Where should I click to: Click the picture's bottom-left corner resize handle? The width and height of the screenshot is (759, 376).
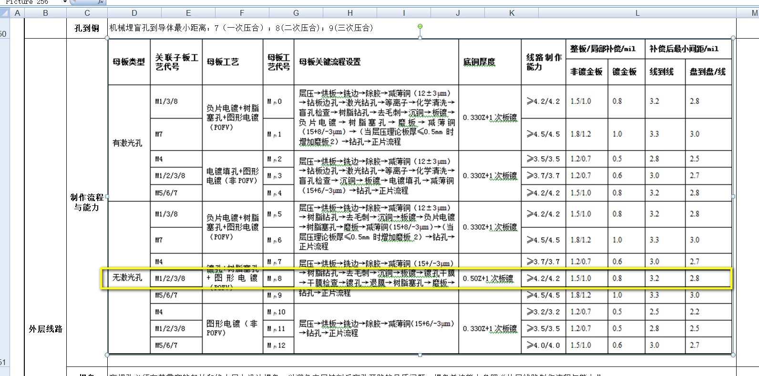coord(107,355)
